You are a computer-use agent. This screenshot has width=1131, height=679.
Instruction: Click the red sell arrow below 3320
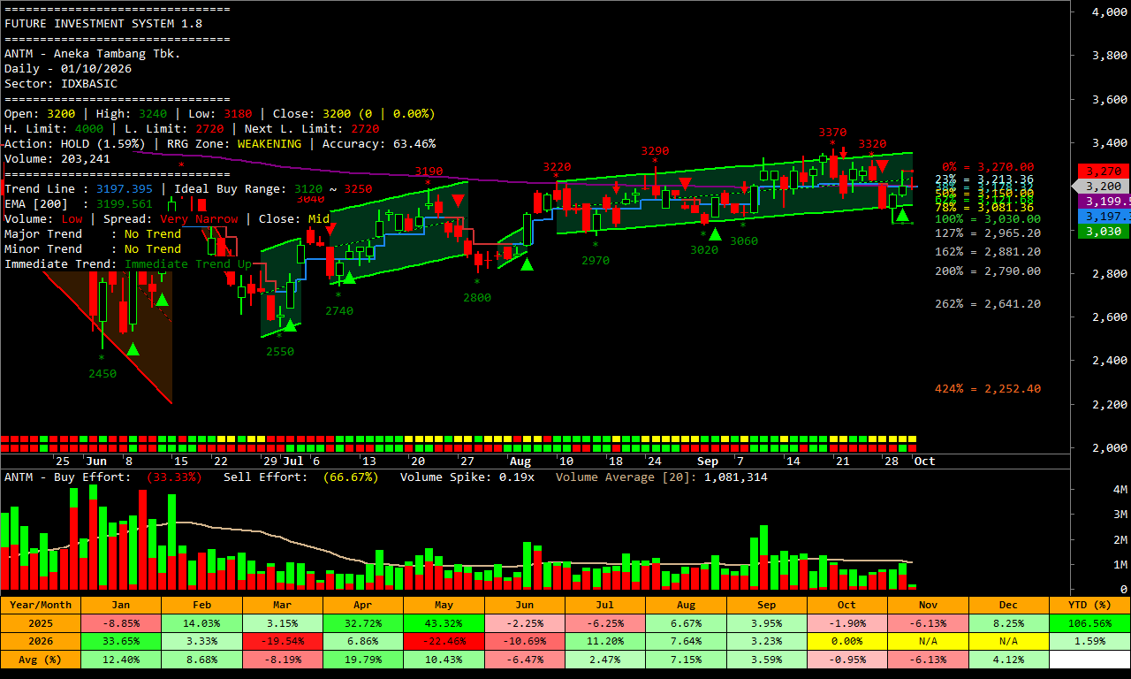coord(882,166)
